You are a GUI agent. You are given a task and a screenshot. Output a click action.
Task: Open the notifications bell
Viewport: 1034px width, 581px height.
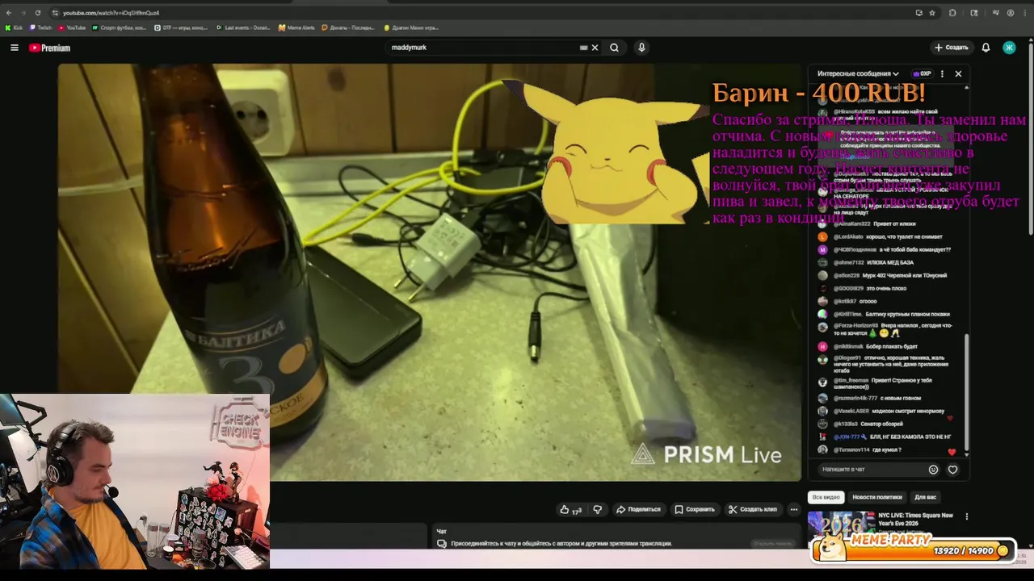coord(986,48)
